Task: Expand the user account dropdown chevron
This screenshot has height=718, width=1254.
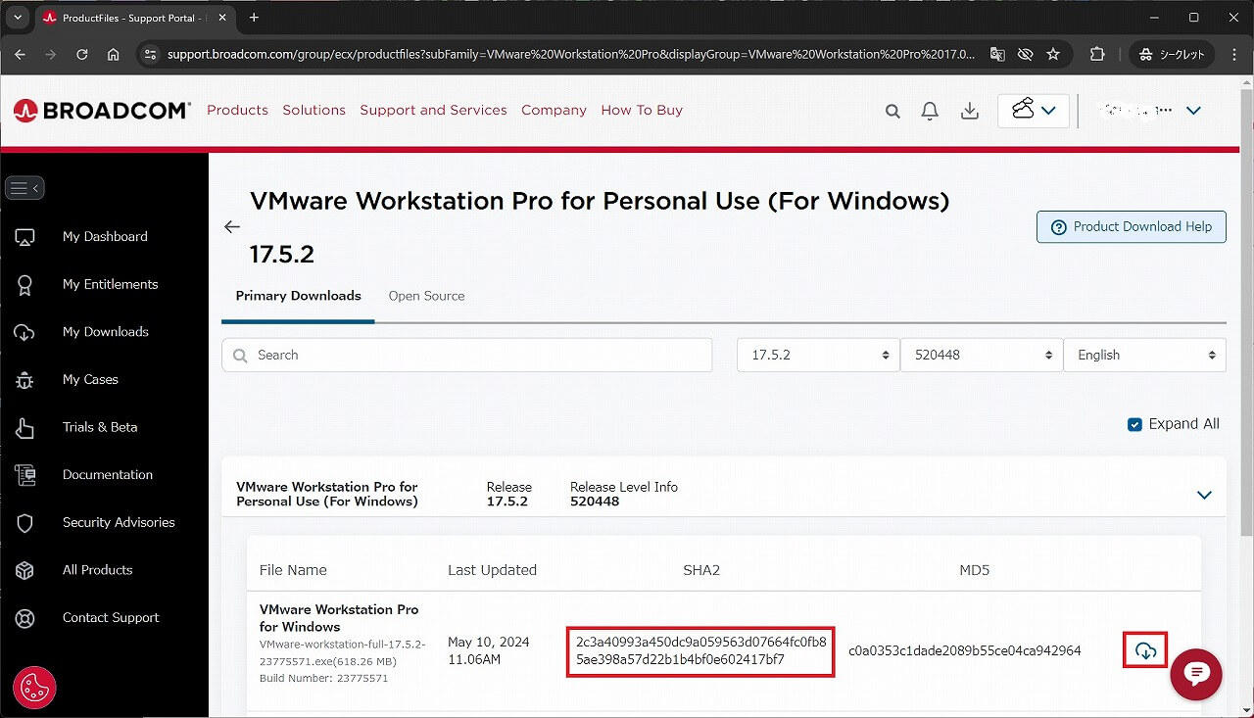Action: pyautogui.click(x=1193, y=111)
